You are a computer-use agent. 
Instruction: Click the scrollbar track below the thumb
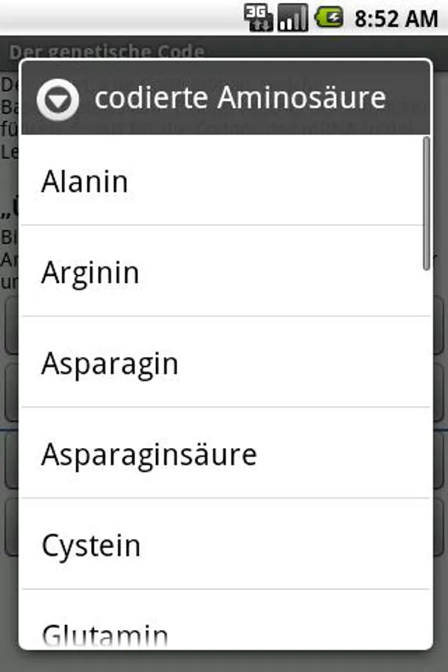pos(426,448)
